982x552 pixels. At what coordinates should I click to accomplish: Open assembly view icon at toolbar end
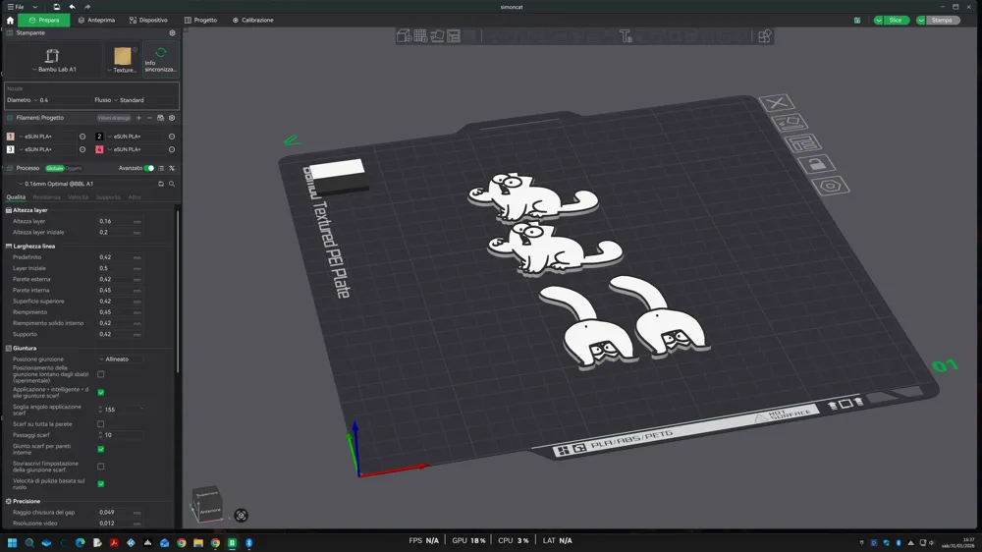[764, 35]
